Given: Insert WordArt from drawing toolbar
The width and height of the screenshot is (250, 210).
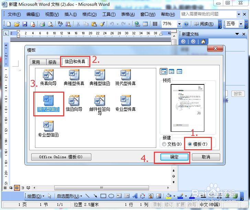Looking at the screenshot, I should 135,196.
